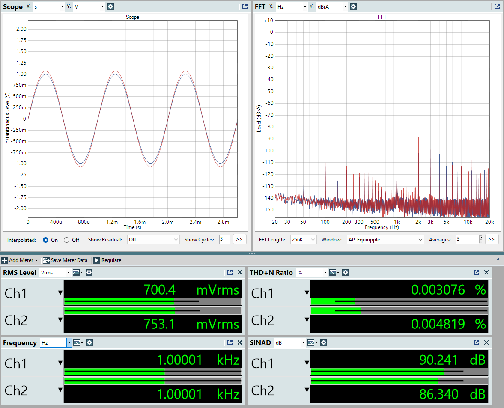Click the Add Meter button

point(20,260)
